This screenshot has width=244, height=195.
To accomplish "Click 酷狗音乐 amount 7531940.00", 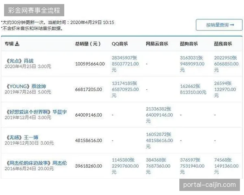I will [x=192, y=166].
